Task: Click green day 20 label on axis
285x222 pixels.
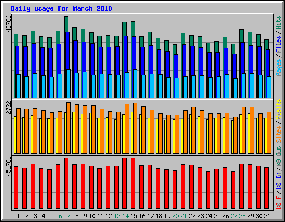Action: [x=175, y=216]
